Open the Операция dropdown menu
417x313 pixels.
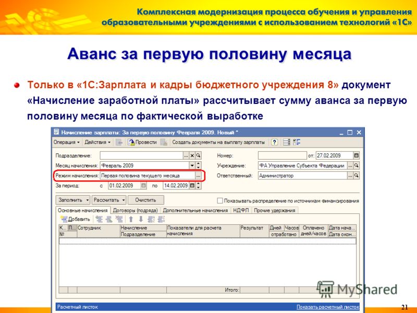tap(67, 142)
